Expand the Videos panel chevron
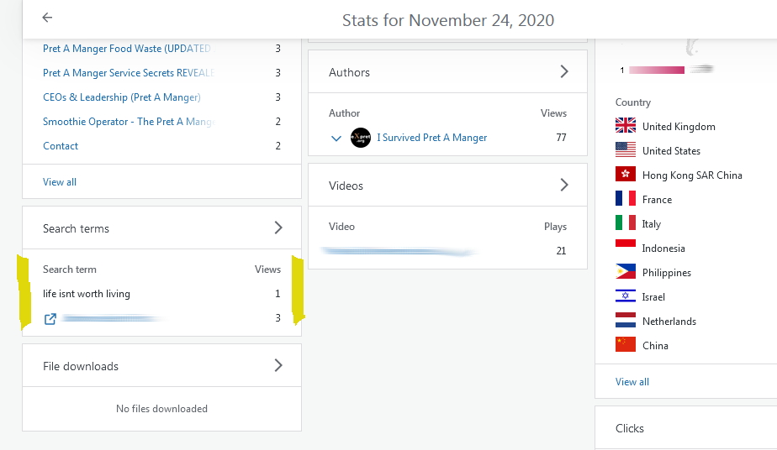 [564, 185]
